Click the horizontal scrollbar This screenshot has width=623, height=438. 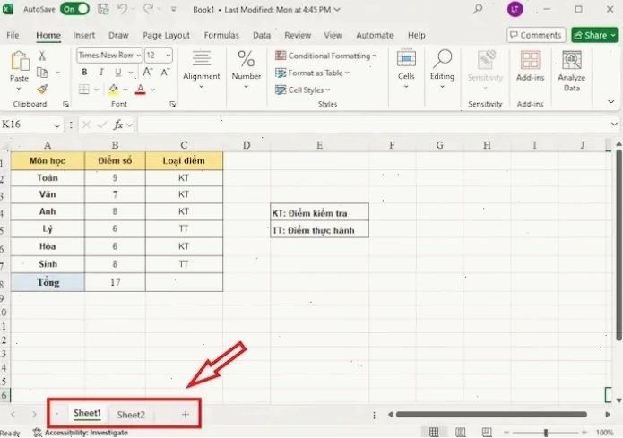491,415
